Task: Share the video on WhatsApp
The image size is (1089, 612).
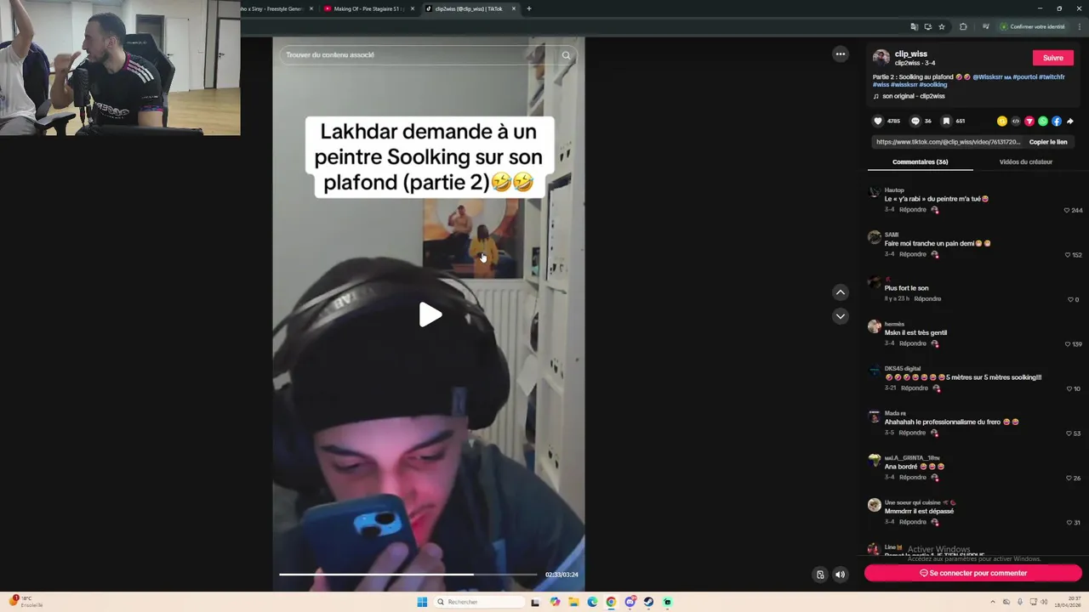Action: [1043, 121]
